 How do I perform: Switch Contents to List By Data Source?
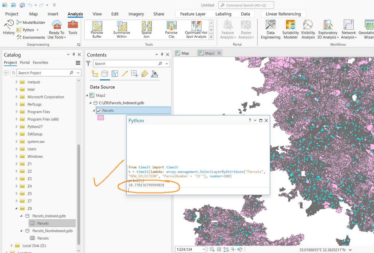coord(105,74)
